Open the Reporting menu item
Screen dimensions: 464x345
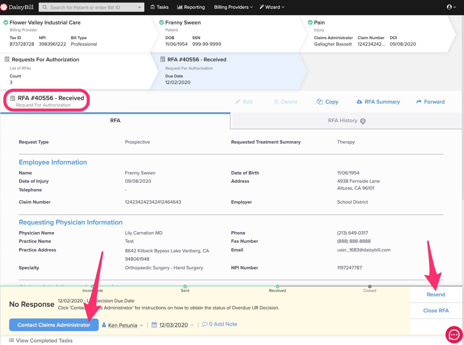(x=191, y=7)
